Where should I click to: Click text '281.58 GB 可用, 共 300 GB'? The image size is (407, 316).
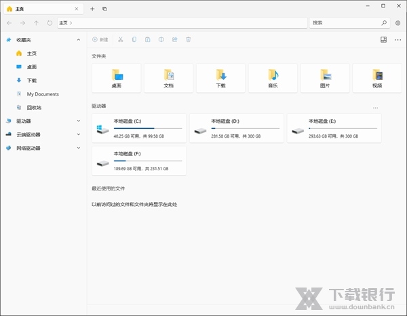click(235, 136)
